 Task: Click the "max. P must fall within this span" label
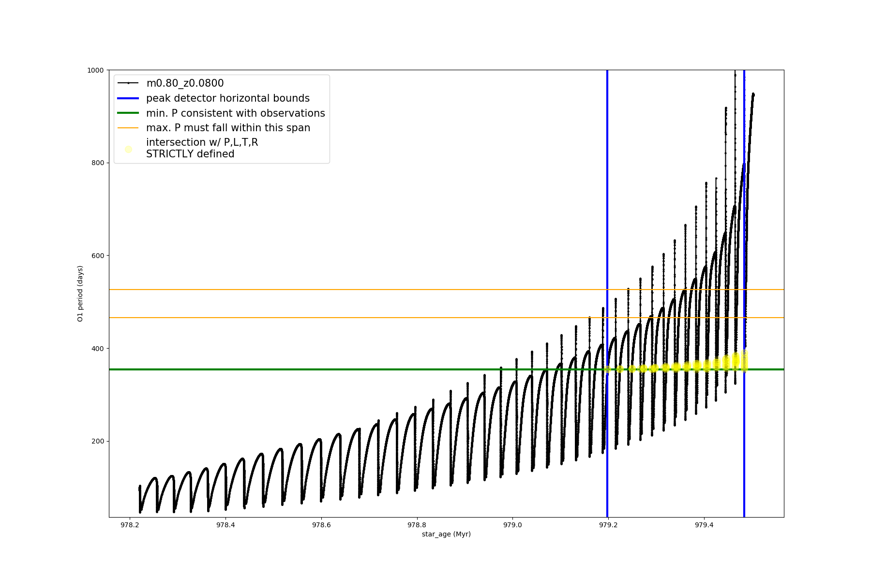click(228, 128)
